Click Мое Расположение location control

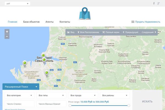pos(88,32)
